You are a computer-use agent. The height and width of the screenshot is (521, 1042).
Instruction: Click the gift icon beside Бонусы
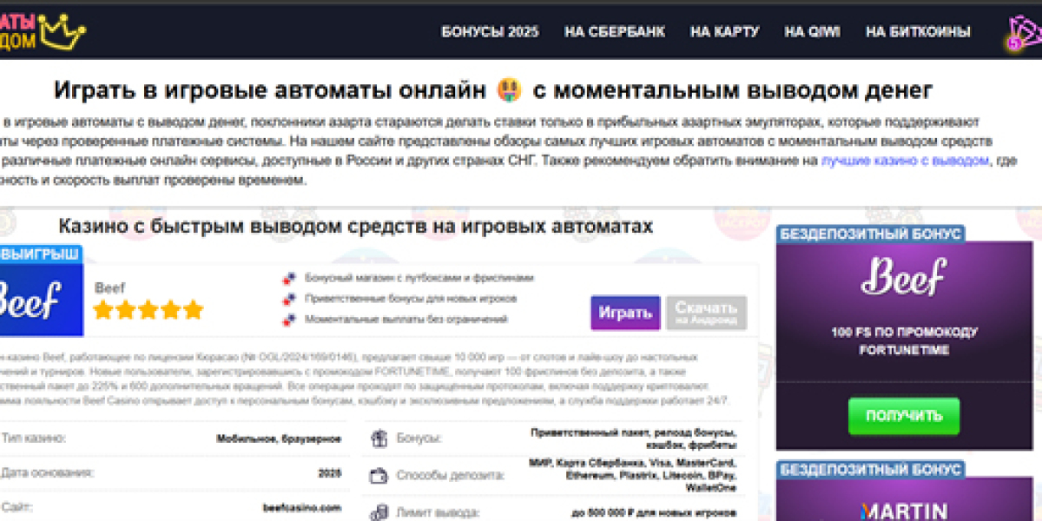tap(378, 439)
